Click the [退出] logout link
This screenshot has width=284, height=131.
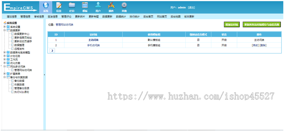[191, 8]
